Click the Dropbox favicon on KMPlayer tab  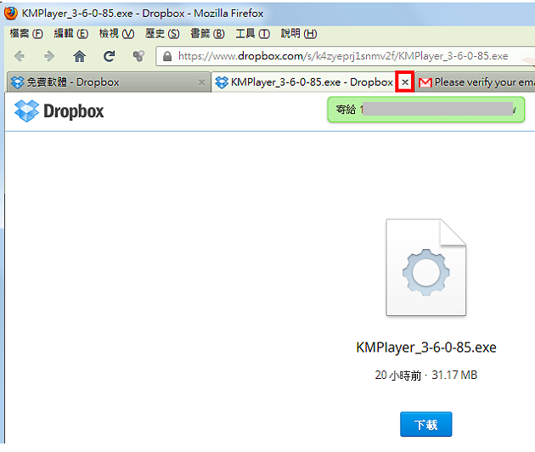click(222, 82)
